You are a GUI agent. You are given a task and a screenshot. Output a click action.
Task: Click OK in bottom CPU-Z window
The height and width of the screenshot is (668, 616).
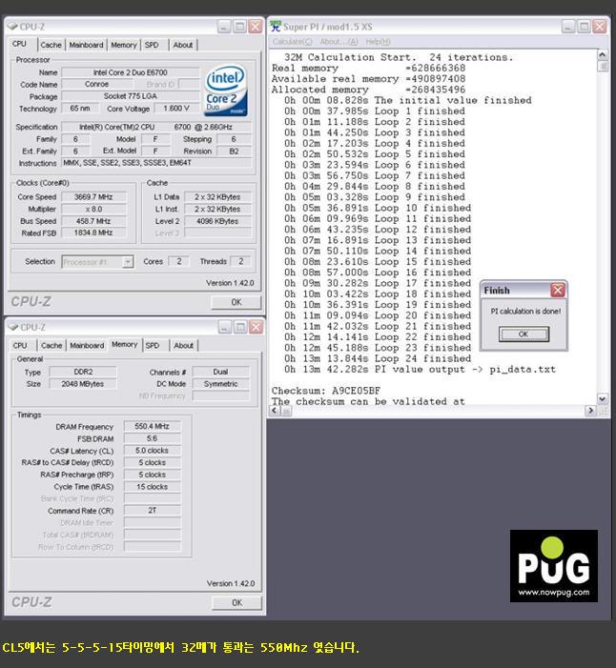point(237,602)
